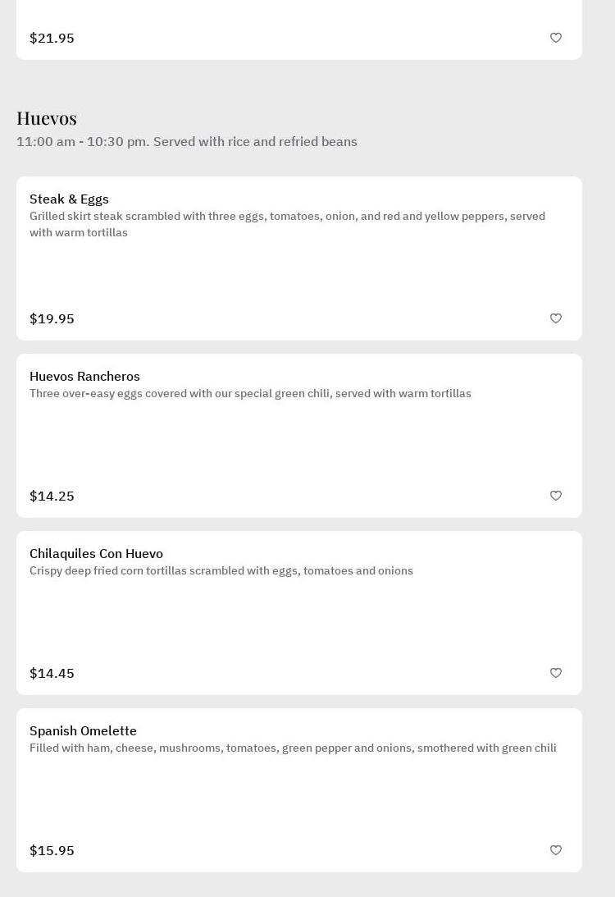Image resolution: width=615 pixels, height=897 pixels.
Task: Tap the heart icon on Steak & Eggs
Action: pos(556,318)
